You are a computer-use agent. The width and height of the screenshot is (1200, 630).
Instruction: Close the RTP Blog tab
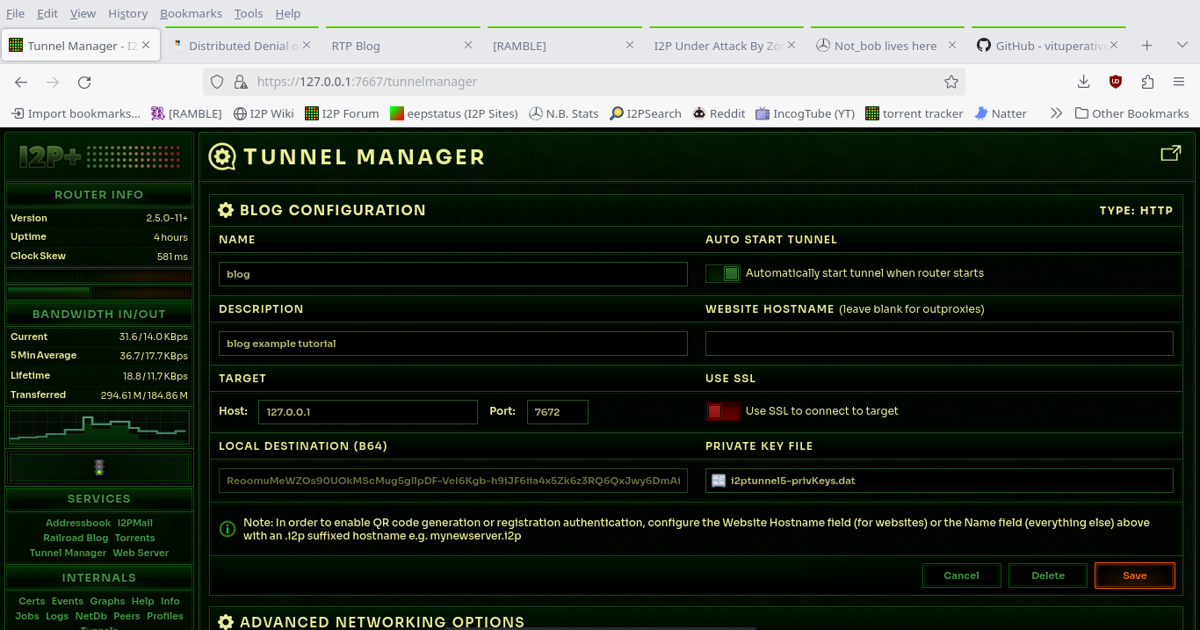click(x=468, y=45)
